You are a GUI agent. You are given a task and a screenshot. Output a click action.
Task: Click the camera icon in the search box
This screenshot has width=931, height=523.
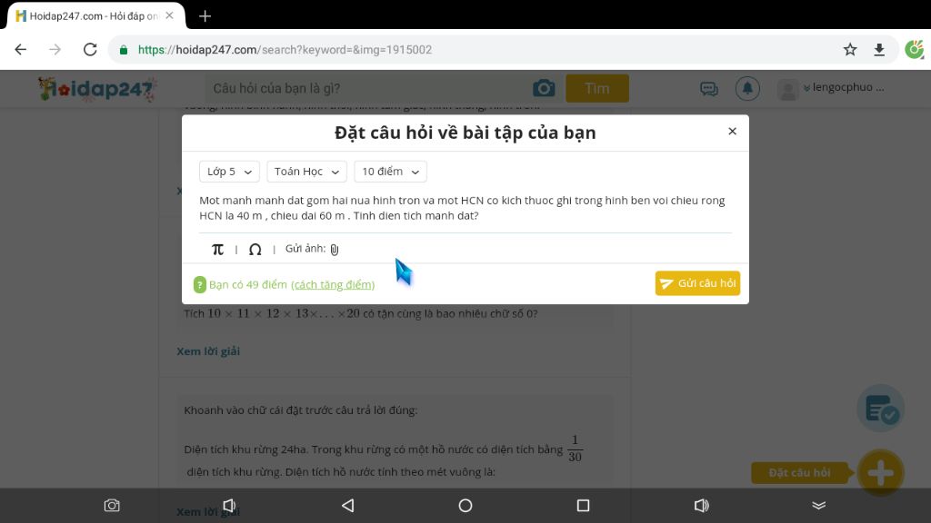[544, 88]
